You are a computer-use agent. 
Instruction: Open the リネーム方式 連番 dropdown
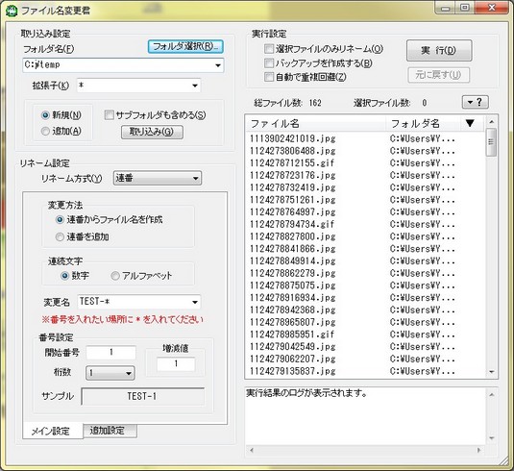[158, 178]
